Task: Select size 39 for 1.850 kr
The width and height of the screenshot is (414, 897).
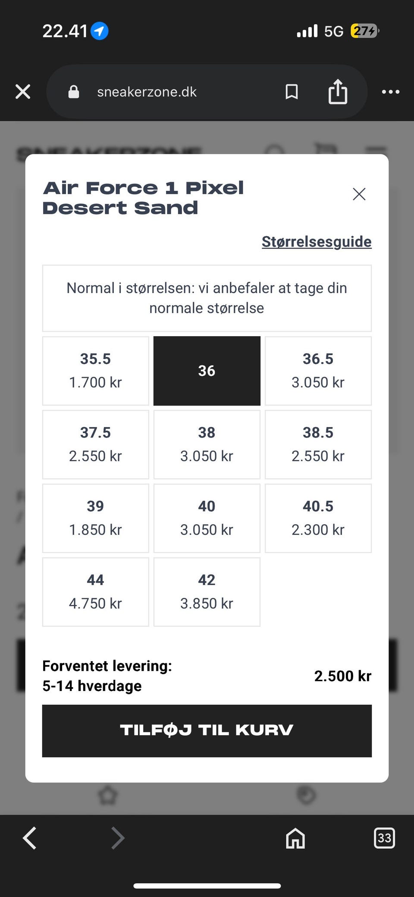Action: pos(95,518)
